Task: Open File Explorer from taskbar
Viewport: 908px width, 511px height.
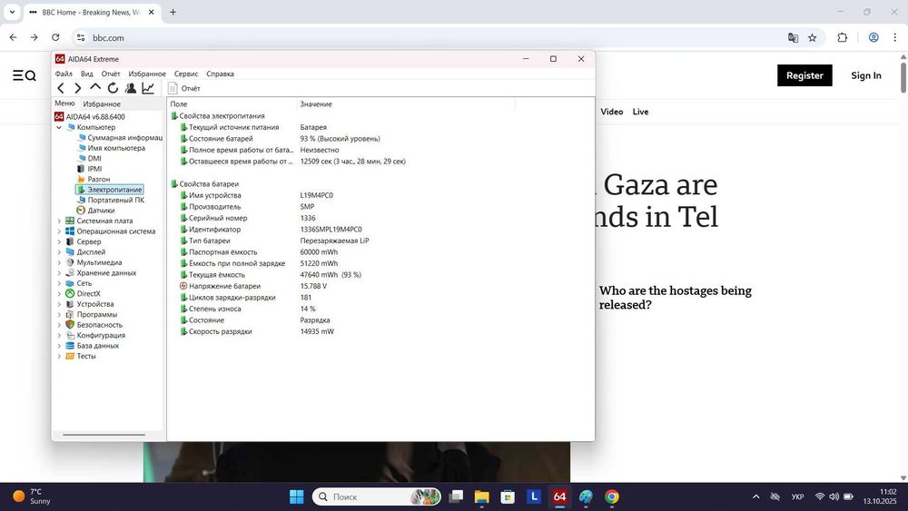Action: 482,496
